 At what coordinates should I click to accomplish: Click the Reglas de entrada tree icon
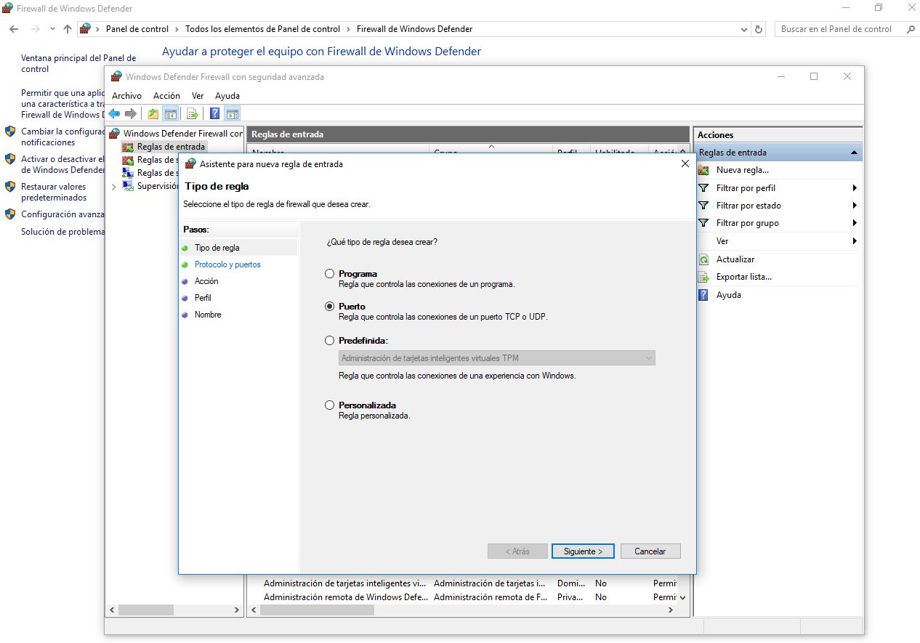[x=128, y=147]
